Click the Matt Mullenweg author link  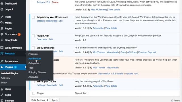click(99, 10)
